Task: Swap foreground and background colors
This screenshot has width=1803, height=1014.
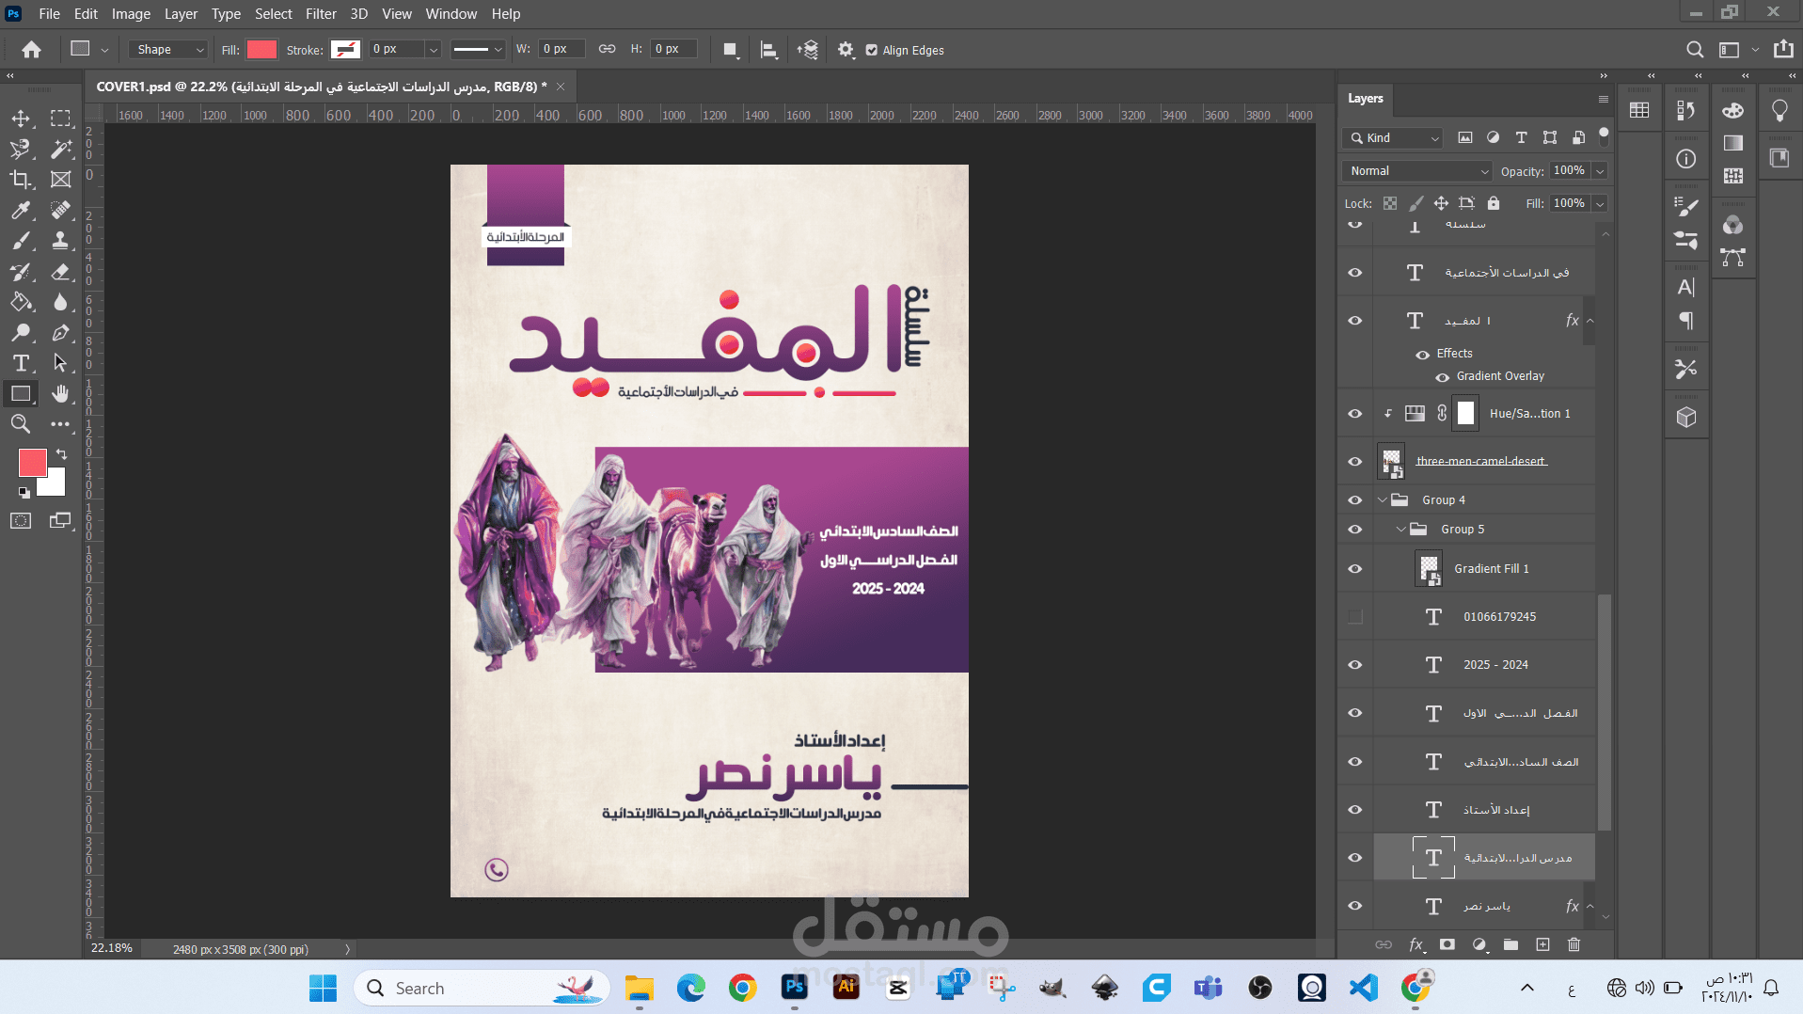Action: tap(61, 453)
